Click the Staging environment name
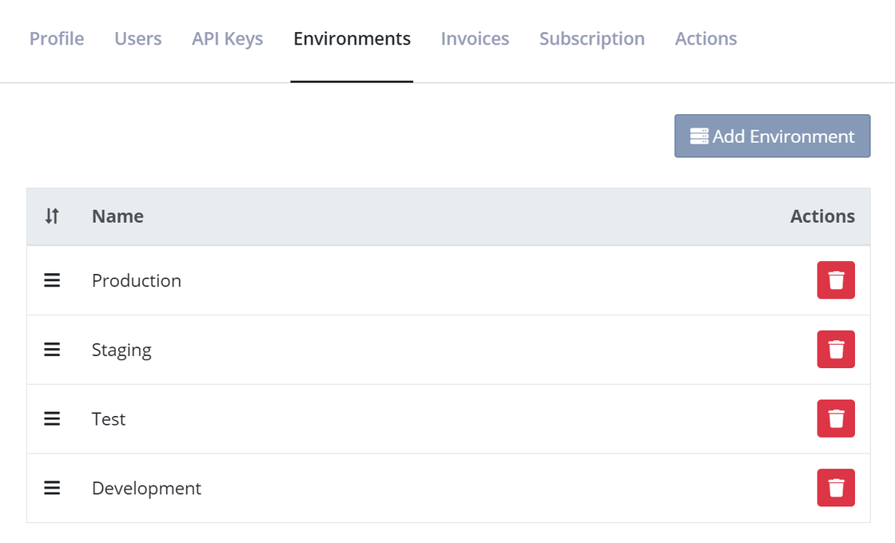Image resolution: width=895 pixels, height=543 pixels. [121, 350]
